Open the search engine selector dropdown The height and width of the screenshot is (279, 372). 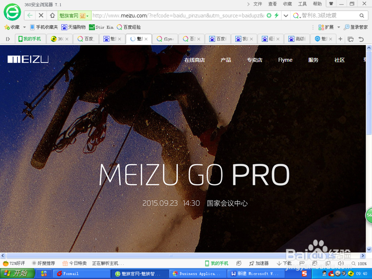tap(297, 16)
